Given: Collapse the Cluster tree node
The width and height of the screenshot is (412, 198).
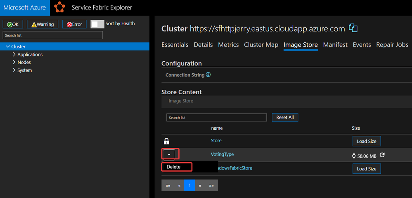Looking at the screenshot, I should 7,47.
